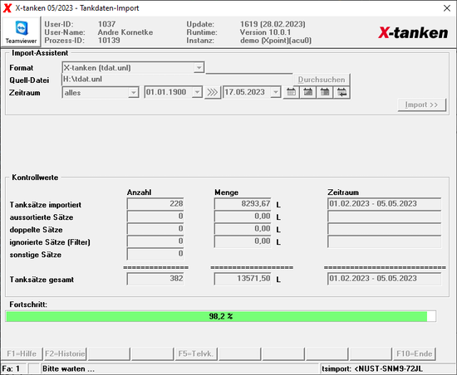Click the Quell-Datei field H:\tdat.unl
This screenshot has height=375, width=457.
point(177,80)
